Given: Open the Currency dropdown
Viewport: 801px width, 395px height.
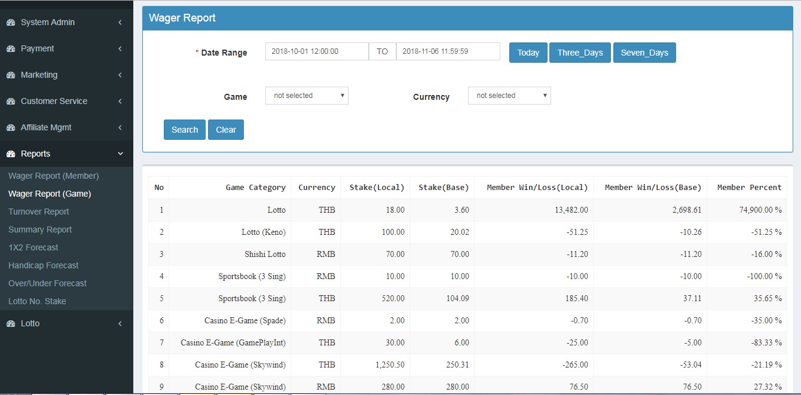Looking at the screenshot, I should (x=509, y=96).
